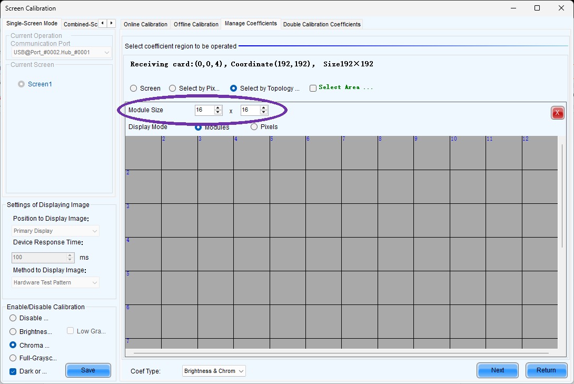The image size is (574, 384).
Task: Open Double Calibration Coefficients tab
Action: [x=322, y=24]
